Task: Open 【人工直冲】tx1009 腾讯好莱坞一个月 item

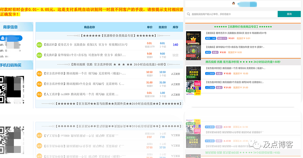Action: (81, 94)
